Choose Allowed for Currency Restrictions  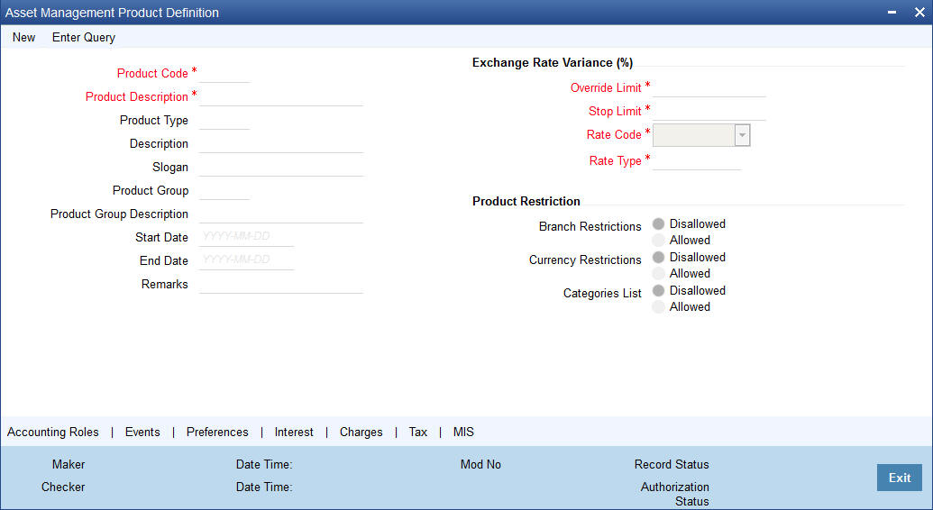658,273
